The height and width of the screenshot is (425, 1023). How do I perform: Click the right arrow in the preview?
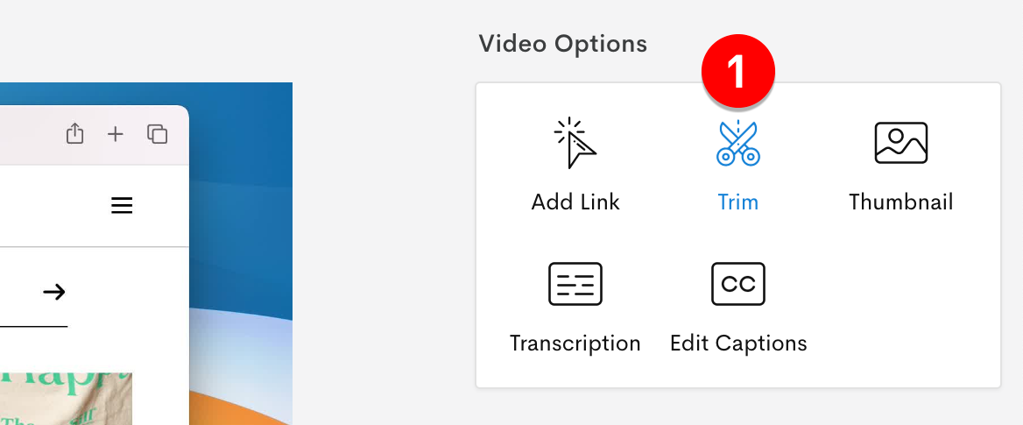[x=54, y=292]
